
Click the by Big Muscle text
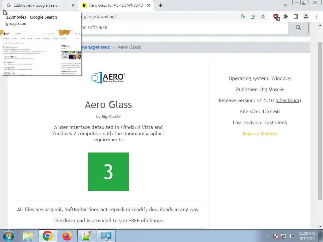pyautogui.click(x=109, y=117)
